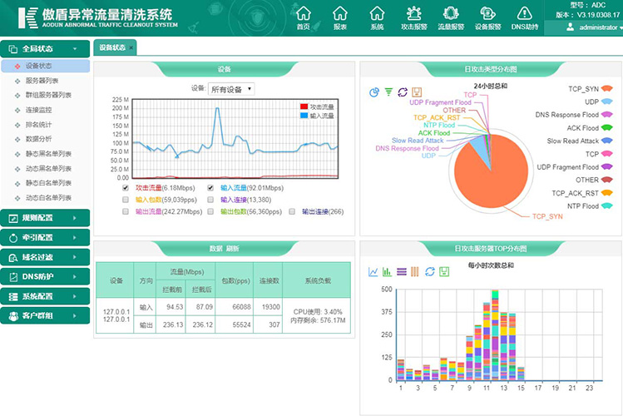The width and height of the screenshot is (623, 416).
Task: Select 服务器列表 in the sidebar
Action: (42, 81)
